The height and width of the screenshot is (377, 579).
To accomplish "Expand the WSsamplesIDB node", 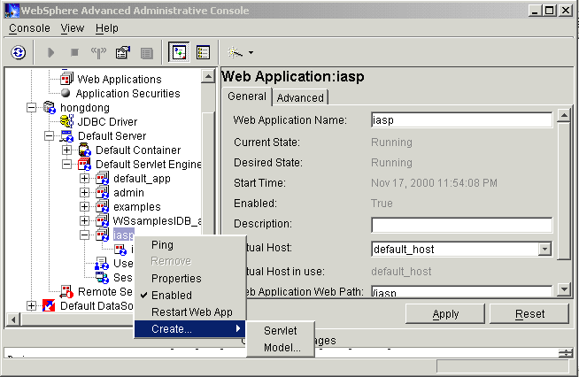I will (85, 220).
